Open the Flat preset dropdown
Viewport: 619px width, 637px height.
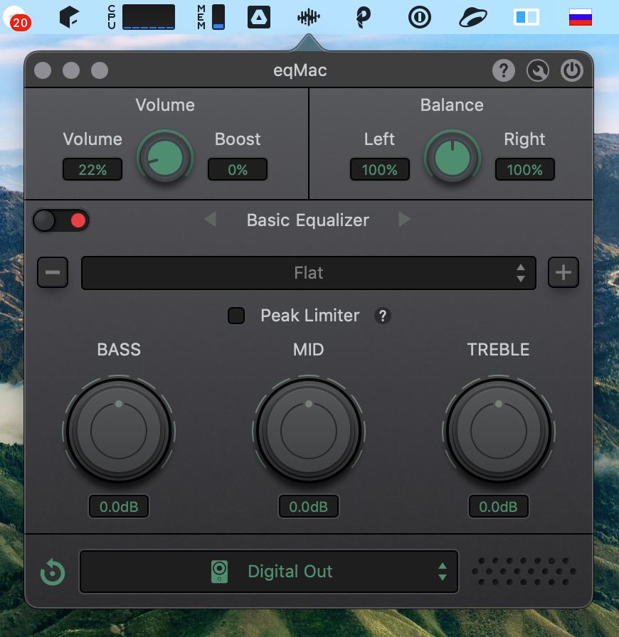click(308, 272)
